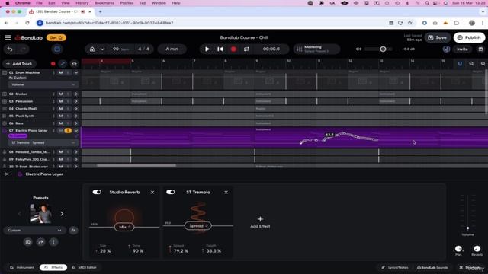This screenshot has width=488, height=274.
Task: Click the Bass track instrument icon
Action: pos(5,123)
